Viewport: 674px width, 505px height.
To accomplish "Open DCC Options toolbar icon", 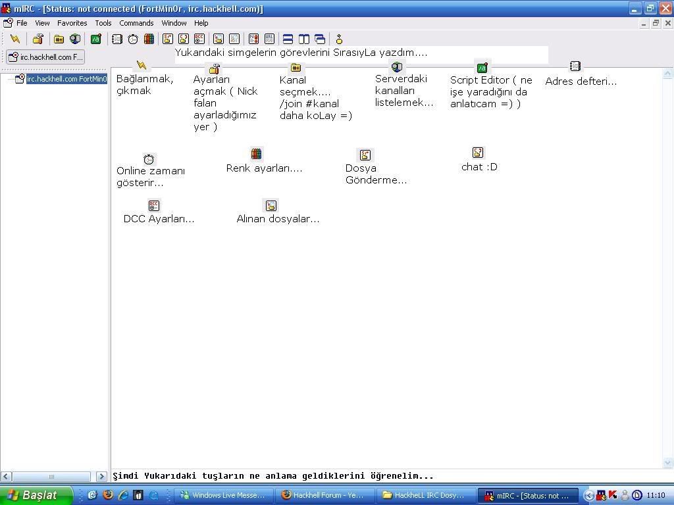I will (x=199, y=39).
